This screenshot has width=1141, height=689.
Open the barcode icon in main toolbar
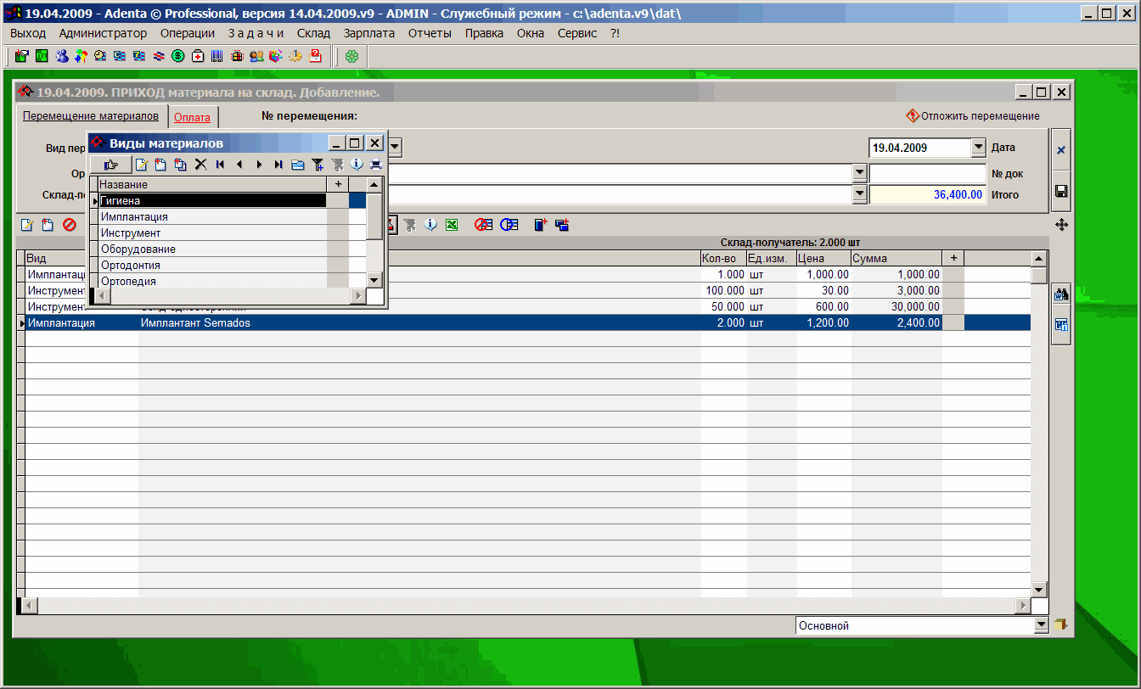pyautogui.click(x=217, y=56)
